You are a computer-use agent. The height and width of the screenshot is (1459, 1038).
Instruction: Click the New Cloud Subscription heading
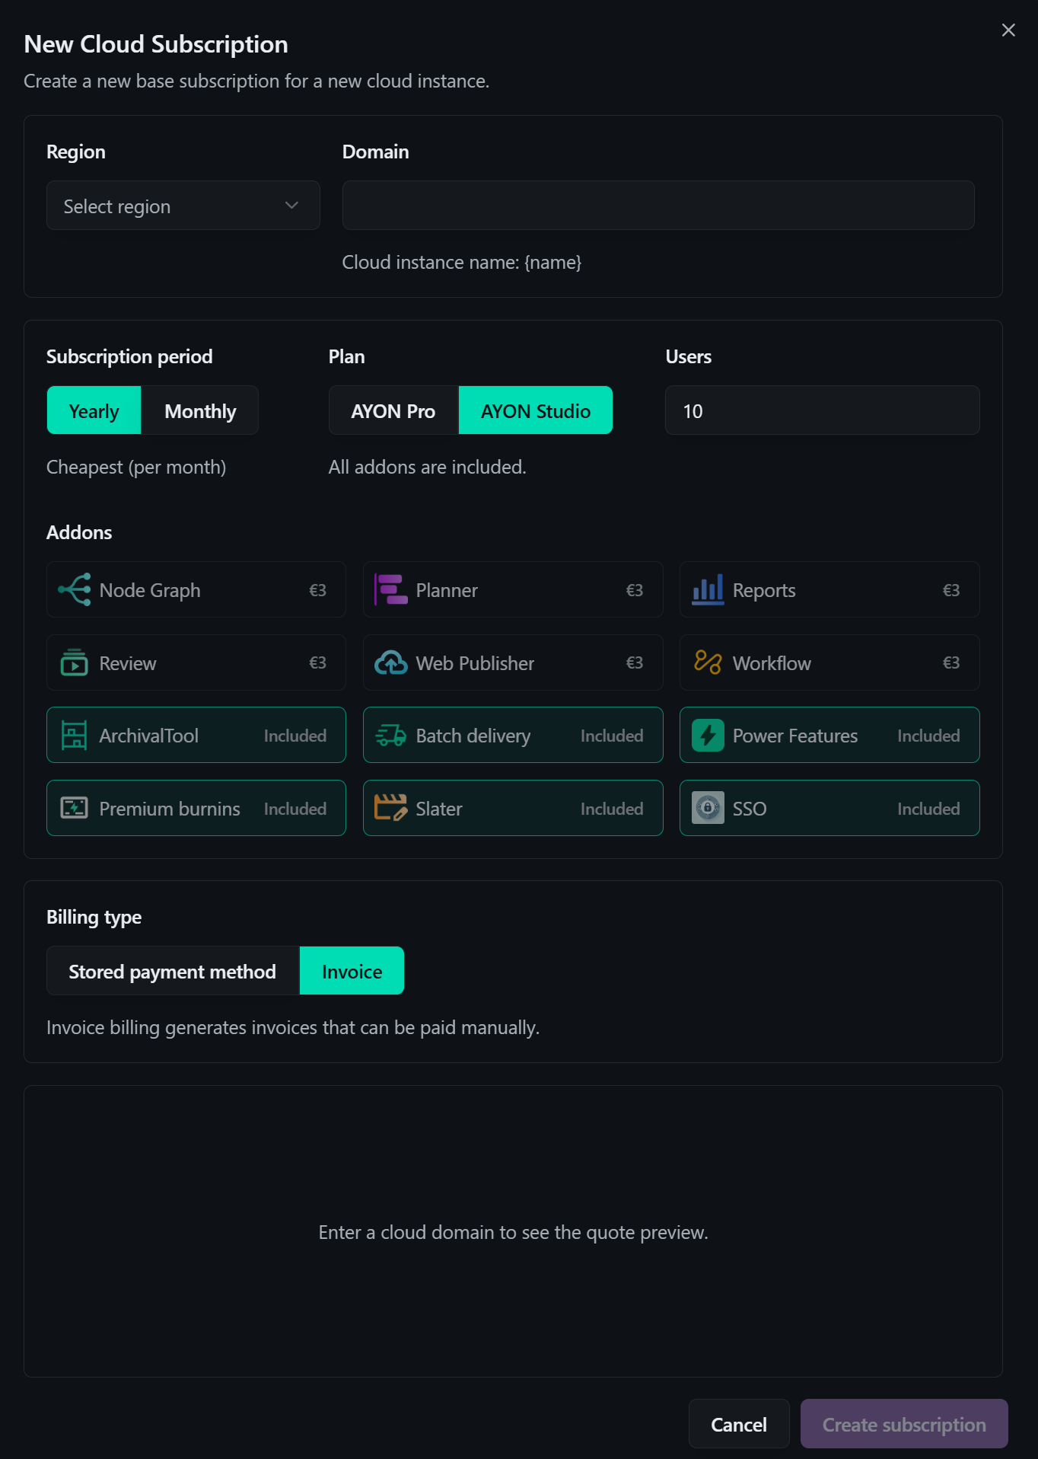[x=156, y=44]
